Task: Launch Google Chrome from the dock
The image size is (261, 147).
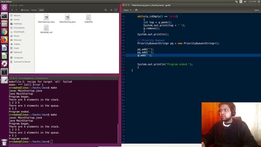Action: point(4,32)
